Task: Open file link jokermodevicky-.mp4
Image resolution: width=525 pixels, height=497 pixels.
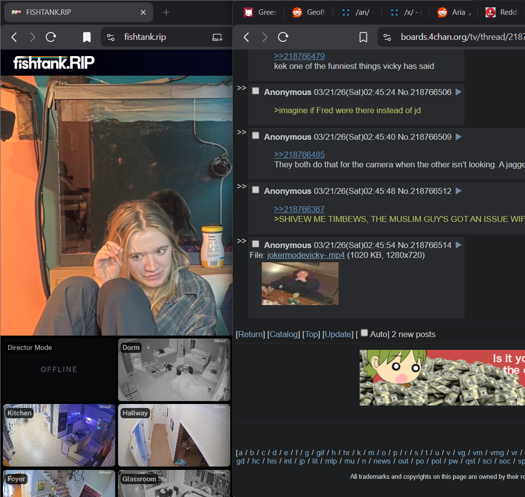Action: 306,255
